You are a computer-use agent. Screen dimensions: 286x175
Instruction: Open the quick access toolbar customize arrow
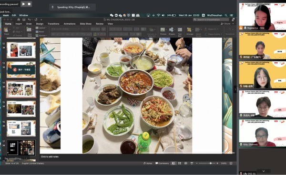pos(41,19)
